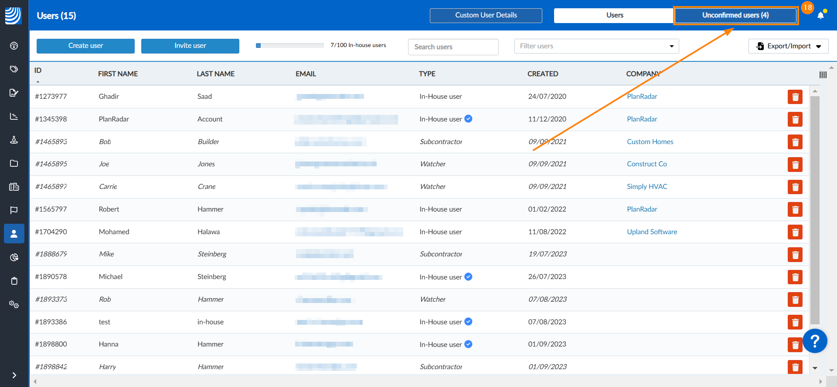Image resolution: width=837 pixels, height=387 pixels.
Task: Open the blue help question mark button
Action: [815, 341]
